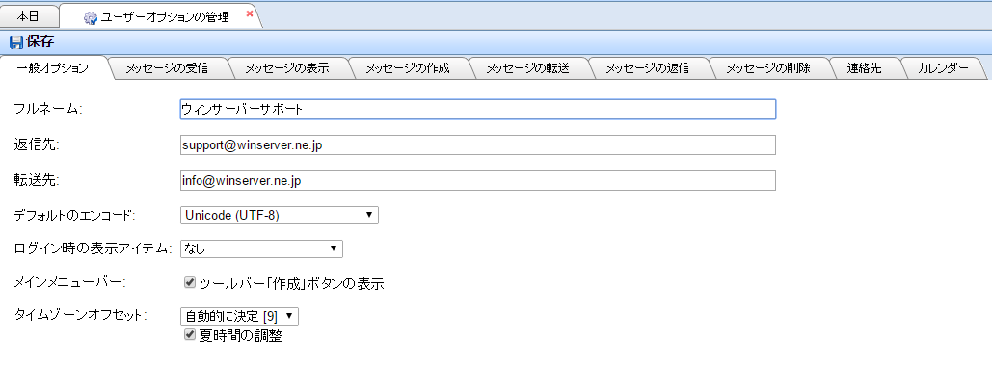
Task: Click the gear icon on user options tab
Action: tap(90, 17)
